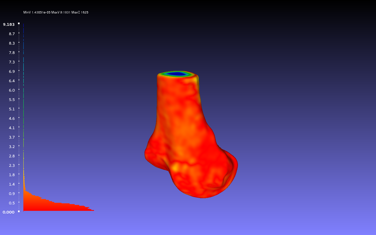This screenshot has width=376, height=235.
Task: Select the 0.5 scale label
Action: (12, 203)
